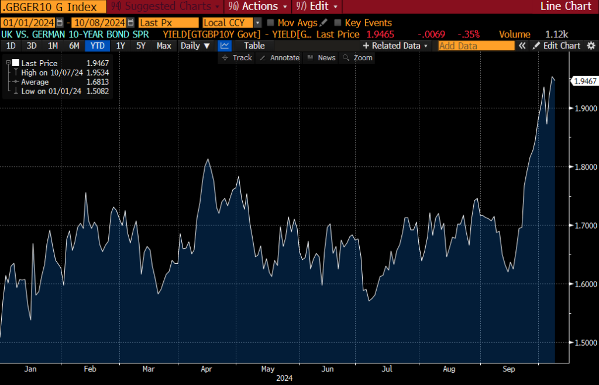
Task: Expand the Related Data menu
Action: pos(395,46)
